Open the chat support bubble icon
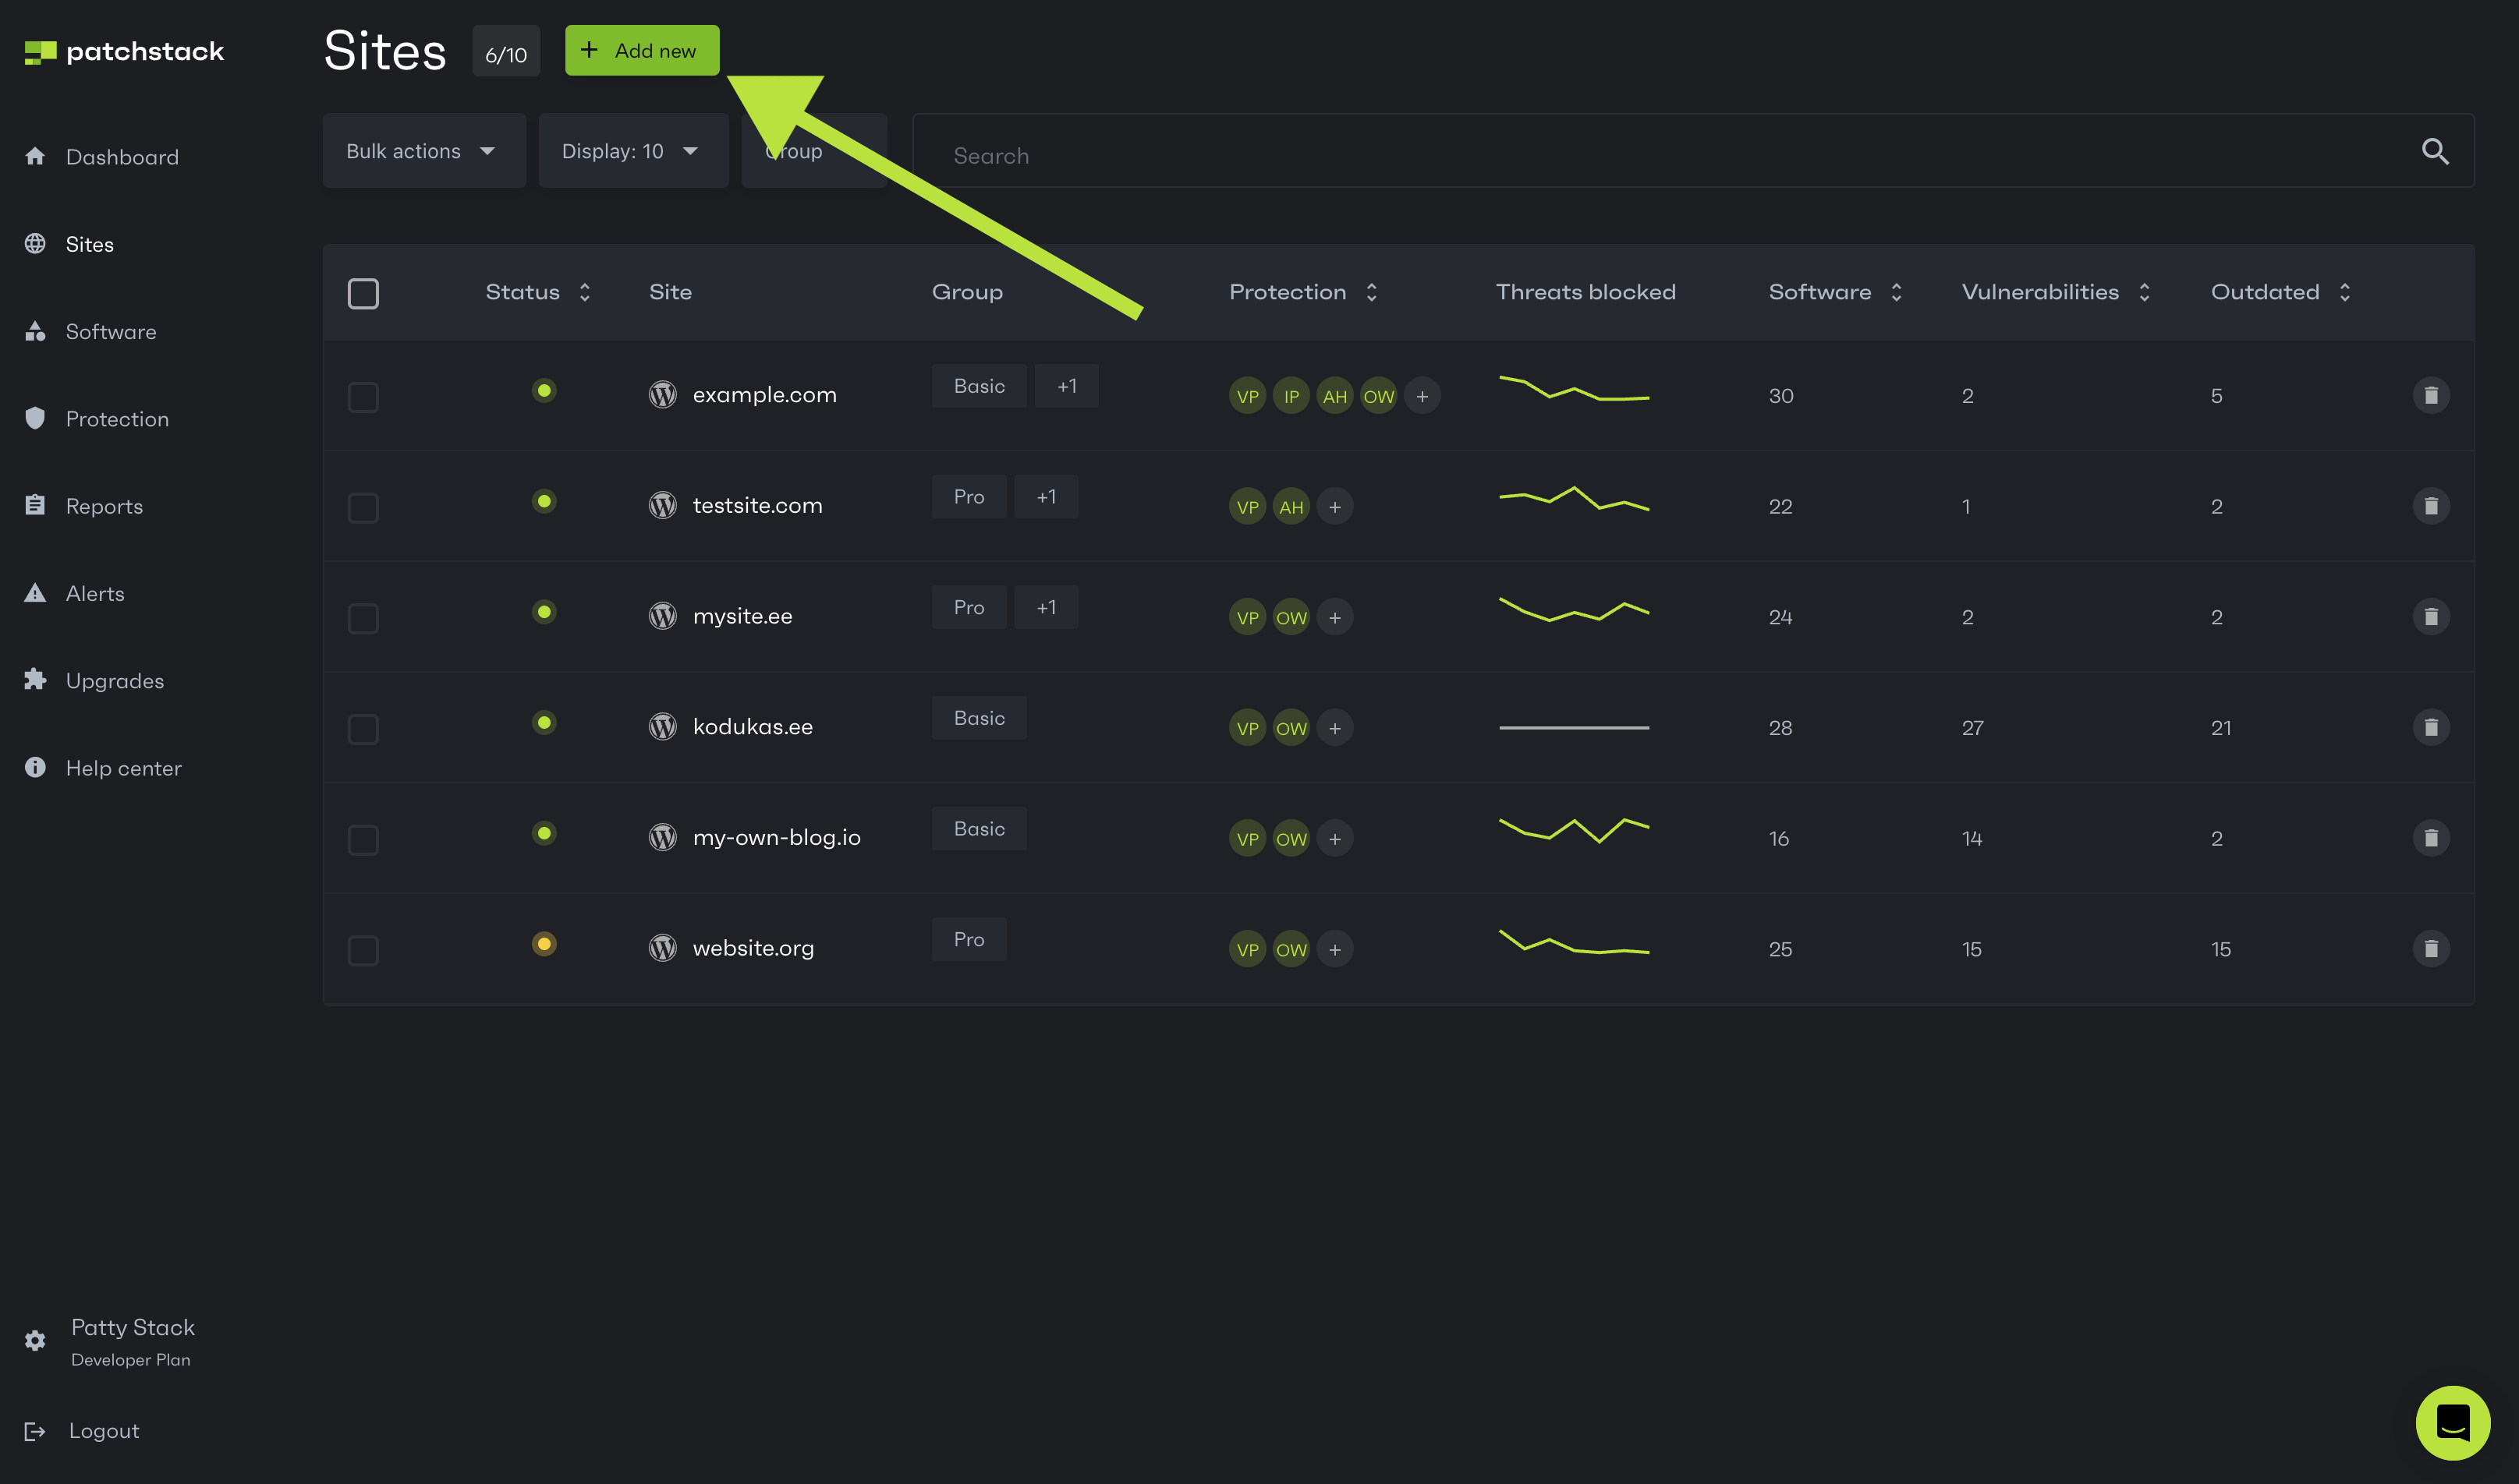 (2453, 1422)
